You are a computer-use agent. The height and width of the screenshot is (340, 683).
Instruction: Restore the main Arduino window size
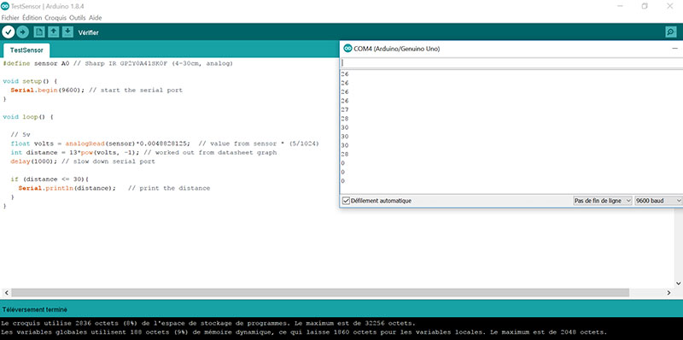coord(645,6)
